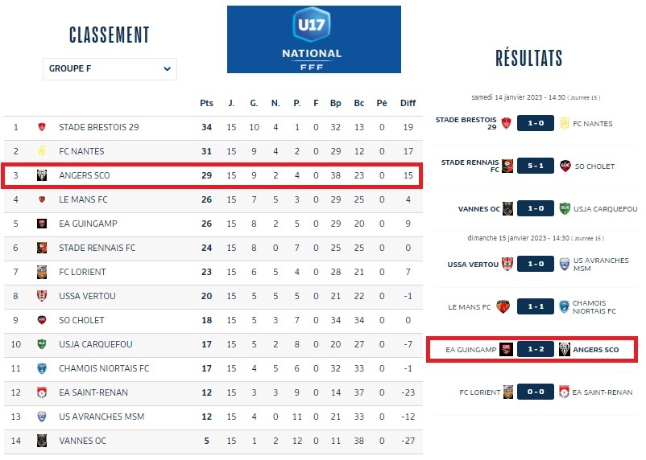Image resolution: width=646 pixels, height=460 pixels.
Task: Click the Chamois Niortais FC crest in standings
Action: pyautogui.click(x=42, y=368)
